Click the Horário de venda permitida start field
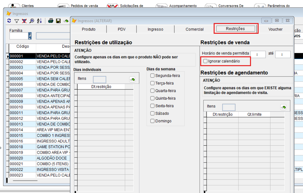The width and height of the screenshot is (303, 193). tap(258, 54)
